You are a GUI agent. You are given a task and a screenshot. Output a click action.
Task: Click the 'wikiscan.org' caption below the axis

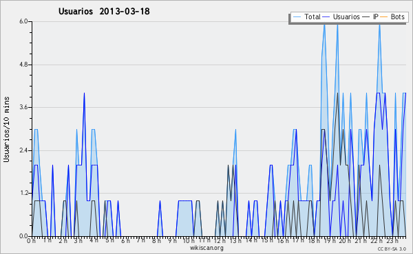click(x=206, y=248)
